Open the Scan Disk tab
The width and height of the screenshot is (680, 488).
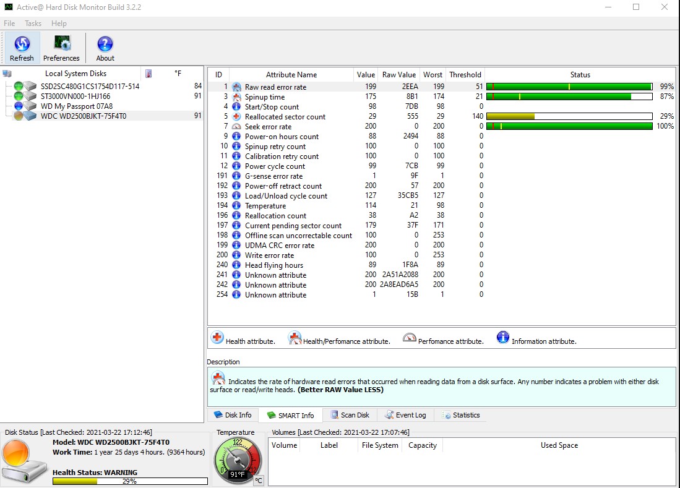pos(350,415)
